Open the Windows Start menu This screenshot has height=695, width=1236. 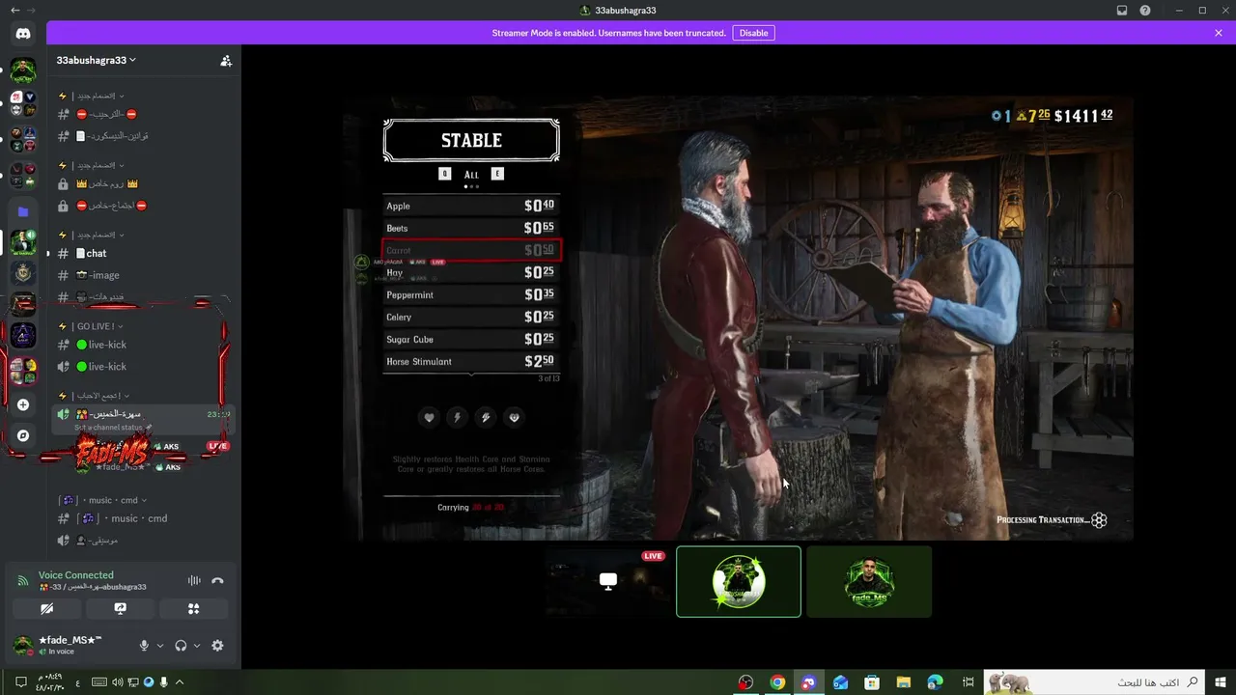1221,682
